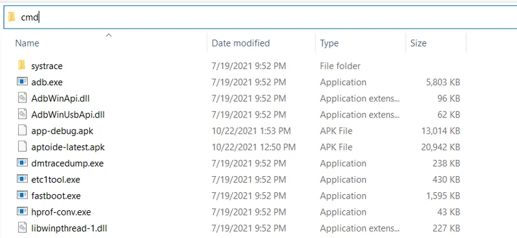Click the 96 KB size cell

(448, 99)
